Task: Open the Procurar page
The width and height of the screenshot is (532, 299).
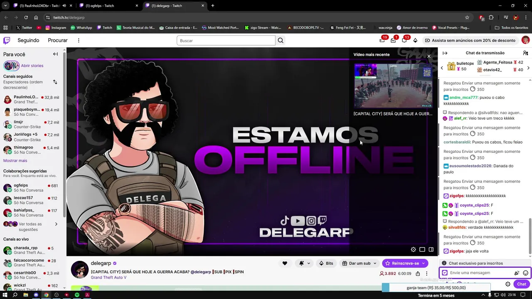Action: pyautogui.click(x=58, y=40)
